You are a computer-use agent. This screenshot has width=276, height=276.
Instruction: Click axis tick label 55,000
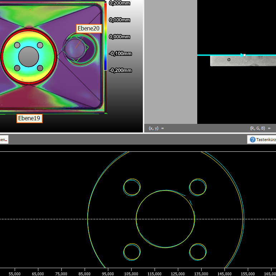click(x=15, y=274)
